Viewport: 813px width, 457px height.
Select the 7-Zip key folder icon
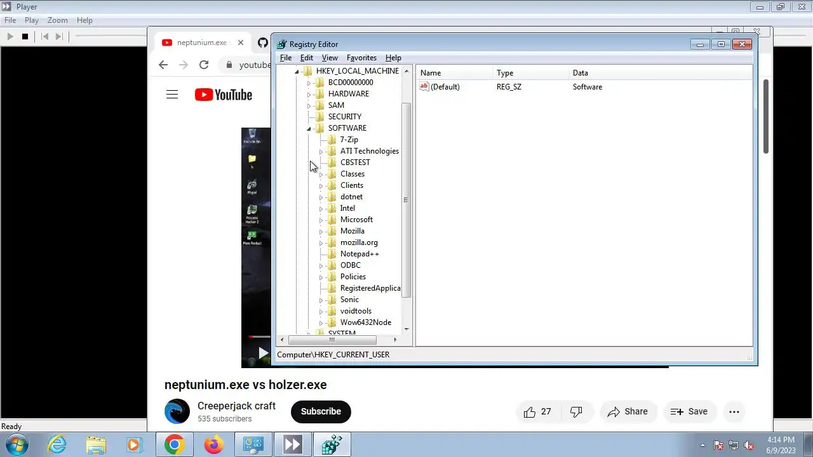pyautogui.click(x=332, y=140)
